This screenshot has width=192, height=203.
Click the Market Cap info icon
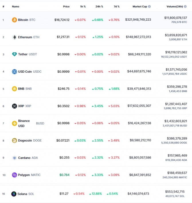[149, 6]
